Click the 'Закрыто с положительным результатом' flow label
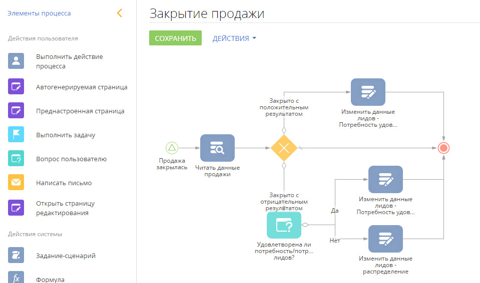 tap(284, 107)
